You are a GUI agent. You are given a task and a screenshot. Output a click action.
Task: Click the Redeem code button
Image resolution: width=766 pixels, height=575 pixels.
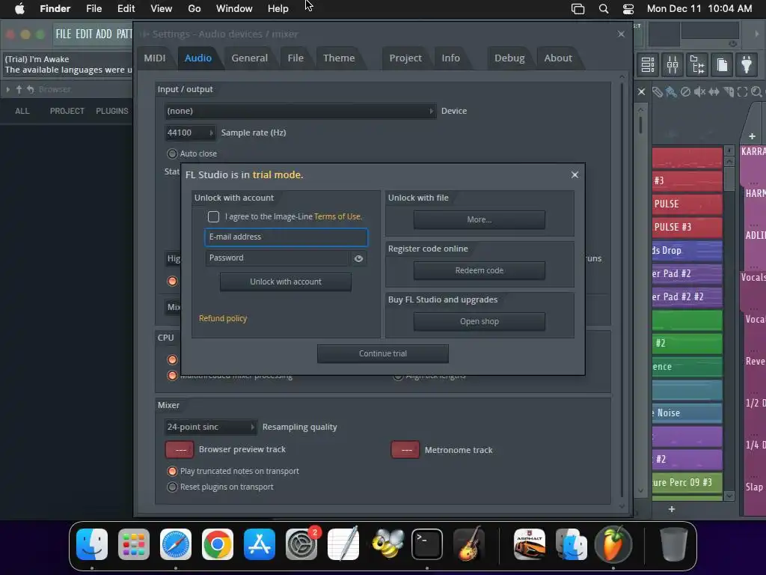click(x=479, y=270)
